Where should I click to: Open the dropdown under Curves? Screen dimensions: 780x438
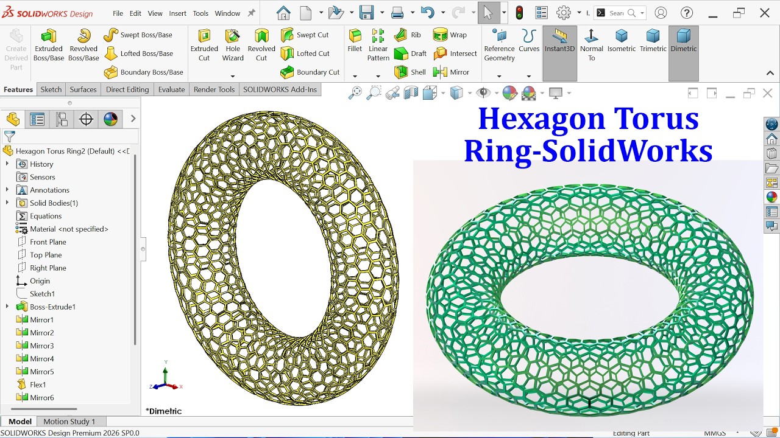coord(529,77)
